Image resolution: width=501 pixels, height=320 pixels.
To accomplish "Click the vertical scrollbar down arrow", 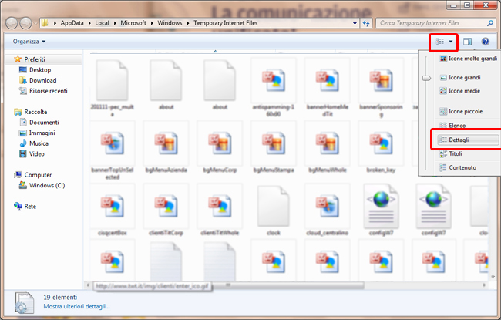I will (493, 277).
